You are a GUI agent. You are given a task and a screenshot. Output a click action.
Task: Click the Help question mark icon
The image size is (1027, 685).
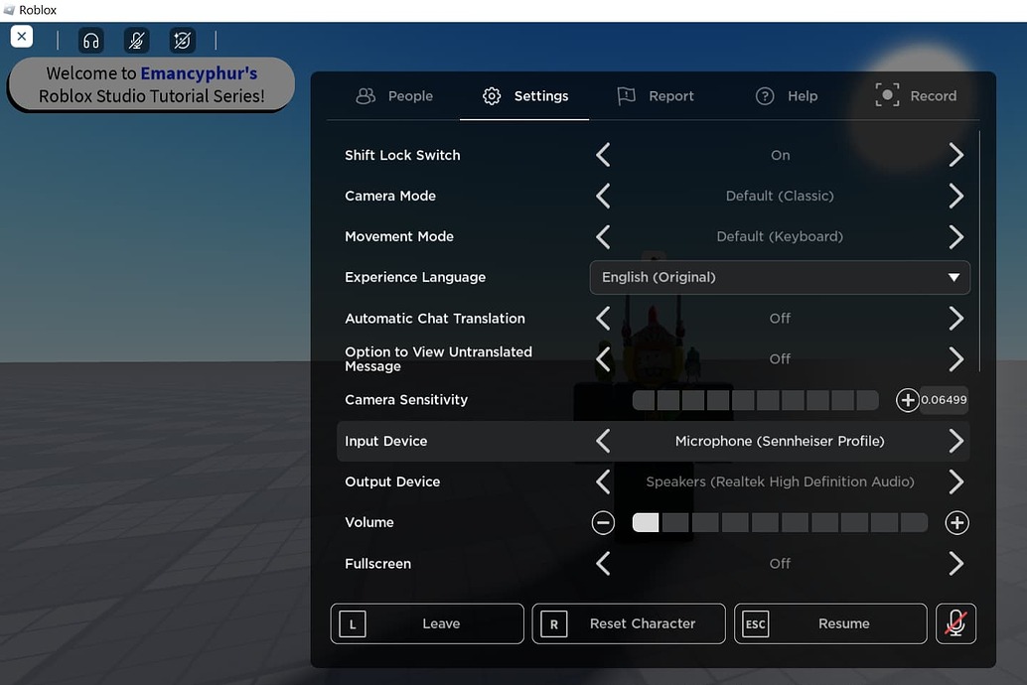pos(765,95)
